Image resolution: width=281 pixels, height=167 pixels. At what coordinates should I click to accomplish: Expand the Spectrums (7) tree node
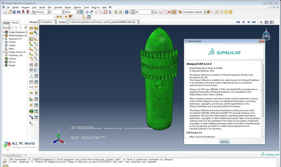pyautogui.click(x=3, y=39)
